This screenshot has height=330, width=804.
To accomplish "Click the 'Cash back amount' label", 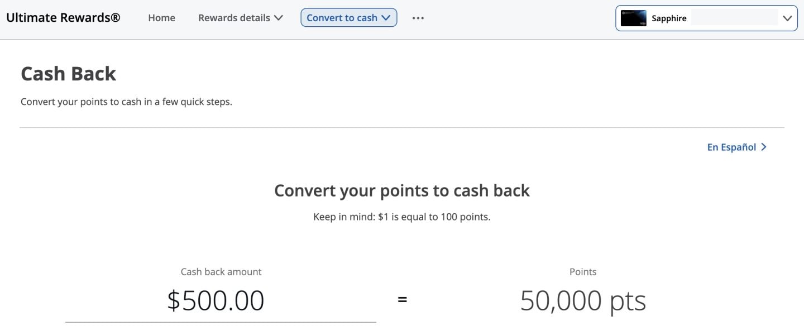I will tap(221, 272).
